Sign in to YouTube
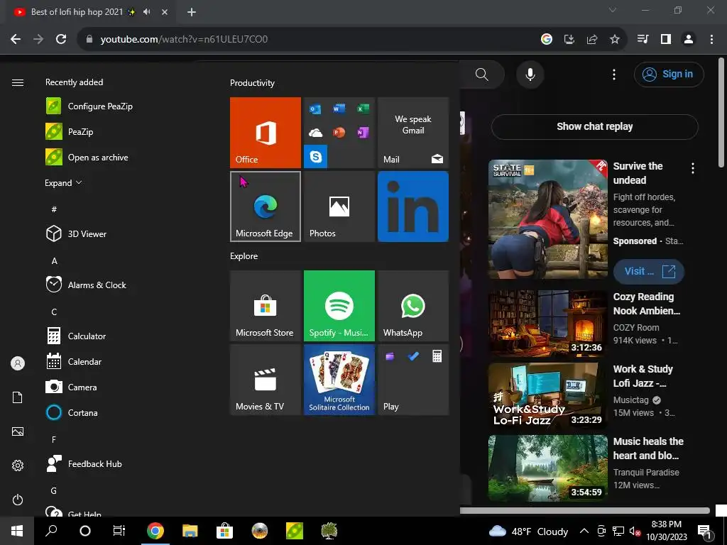This screenshot has width=727, height=545. coord(669,74)
